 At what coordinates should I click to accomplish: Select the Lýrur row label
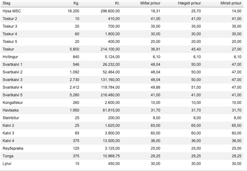pos(7,164)
